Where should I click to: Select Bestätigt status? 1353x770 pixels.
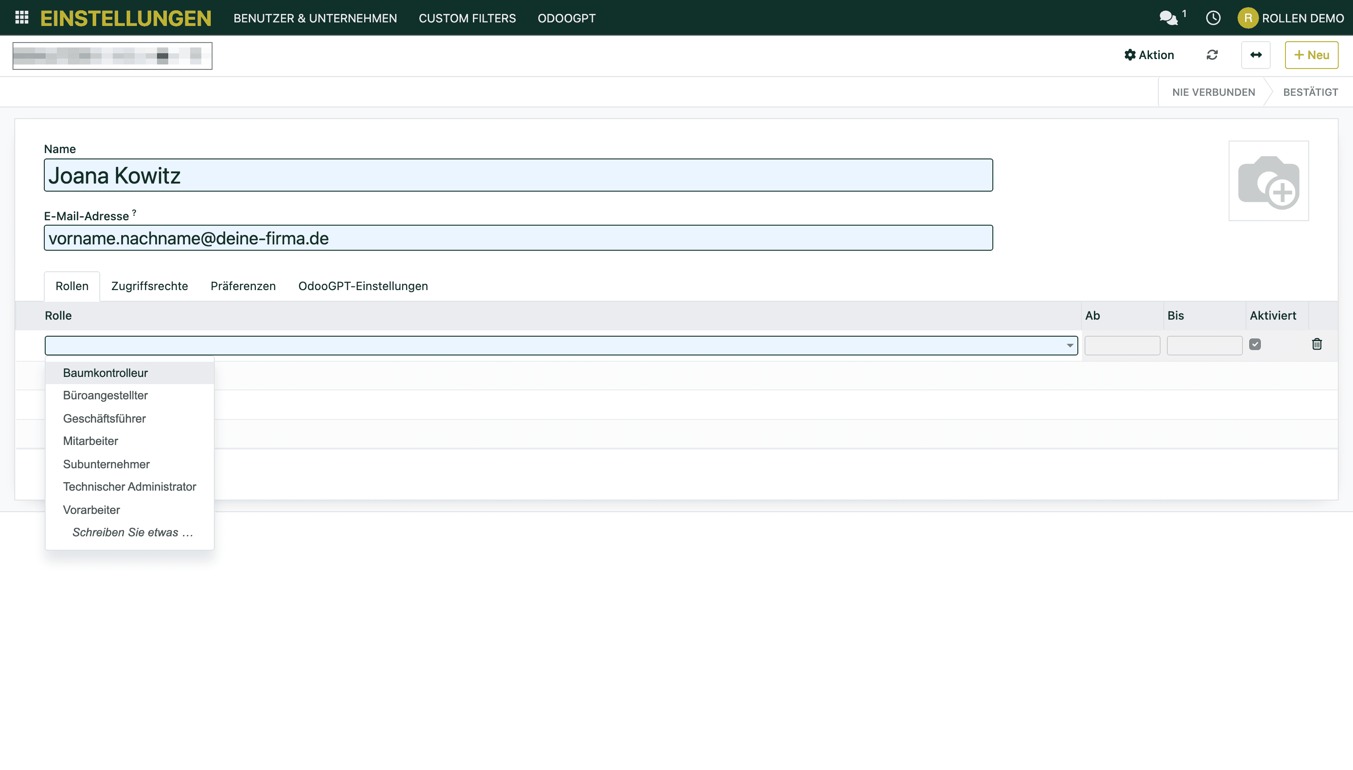1310,92
